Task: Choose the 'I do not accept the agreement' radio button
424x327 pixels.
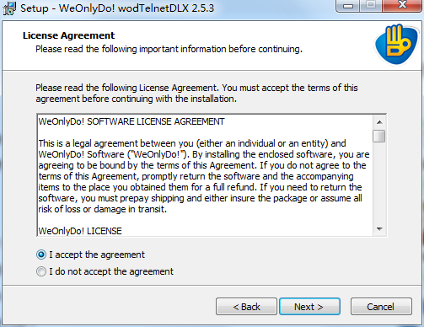Action: pyautogui.click(x=41, y=271)
